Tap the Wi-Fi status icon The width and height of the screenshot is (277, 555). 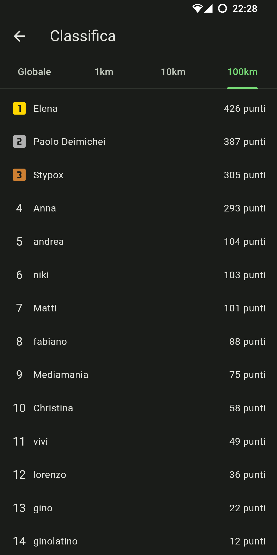click(197, 8)
